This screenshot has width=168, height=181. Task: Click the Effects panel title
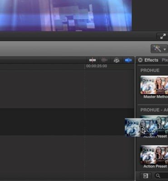pyautogui.click(x=151, y=60)
